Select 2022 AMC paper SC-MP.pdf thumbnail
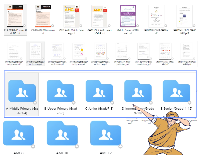The height and width of the screenshot is (160, 201). click(100, 16)
